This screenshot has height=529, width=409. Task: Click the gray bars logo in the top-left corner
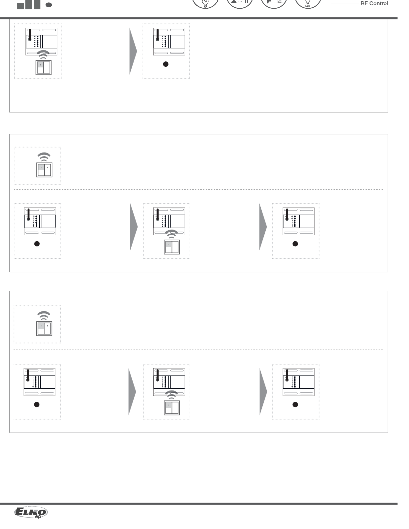click(x=29, y=5)
